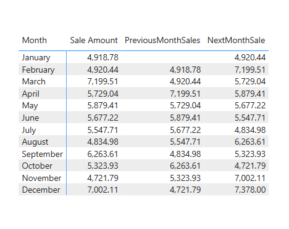Click April's PreviousMonthSales value 7,199.51
Image resolution: width=289 pixels, height=229 pixels.
coord(185,94)
